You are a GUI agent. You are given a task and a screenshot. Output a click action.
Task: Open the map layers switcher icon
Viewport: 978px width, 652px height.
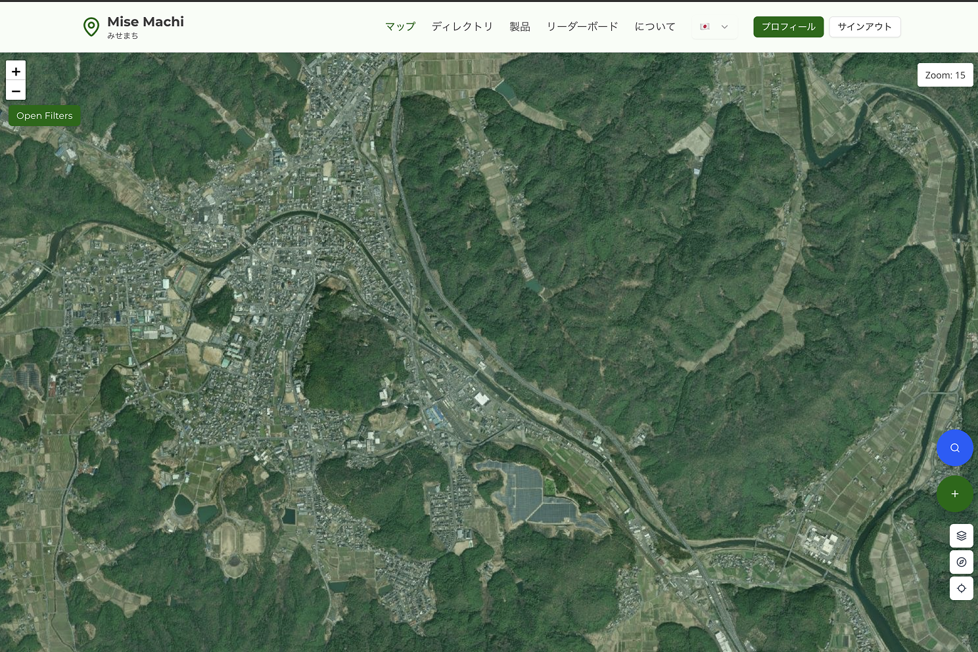961,535
